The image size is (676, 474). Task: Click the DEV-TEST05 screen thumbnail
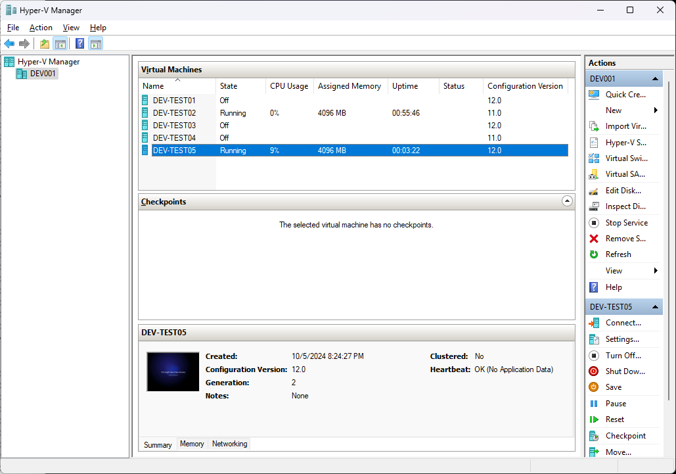click(173, 372)
